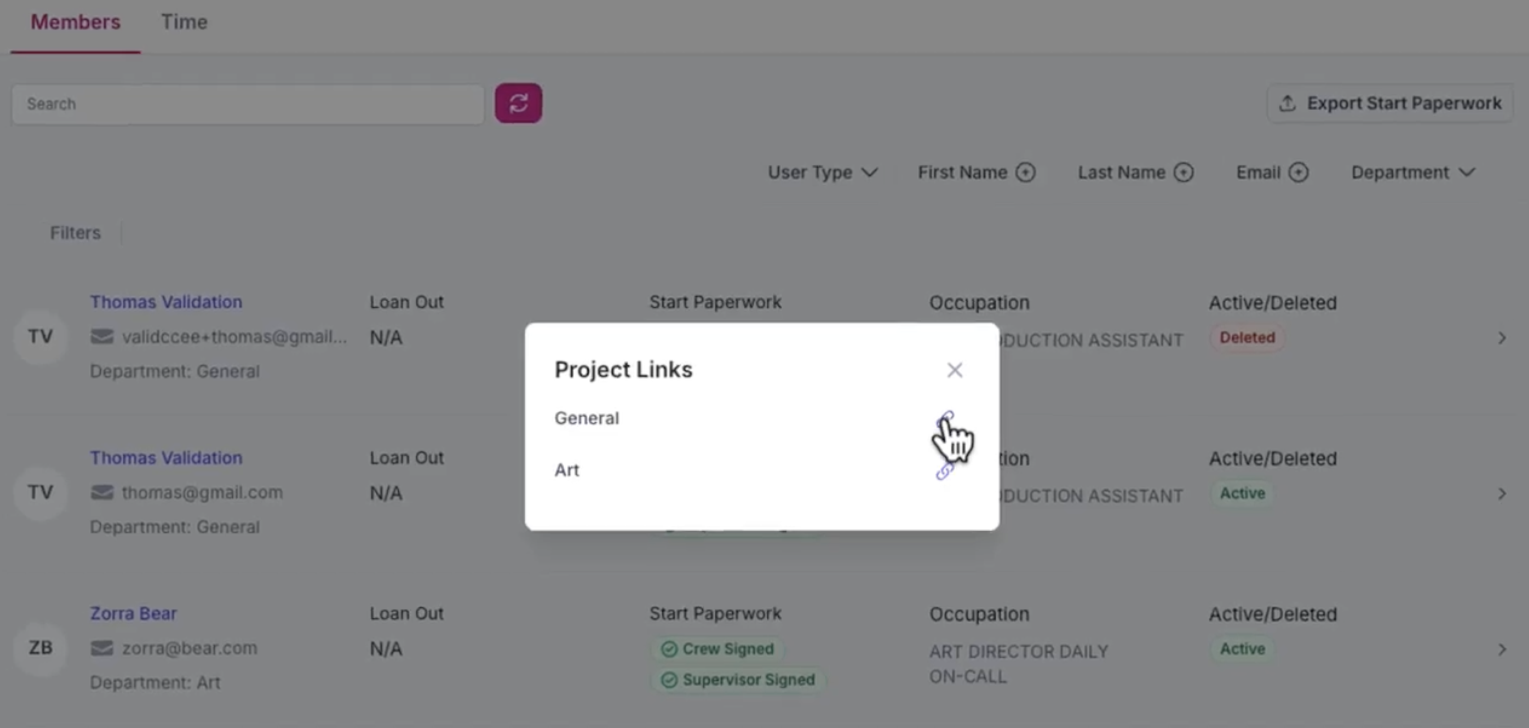Click the Active badge in the Zorra Bear row

coord(1242,649)
